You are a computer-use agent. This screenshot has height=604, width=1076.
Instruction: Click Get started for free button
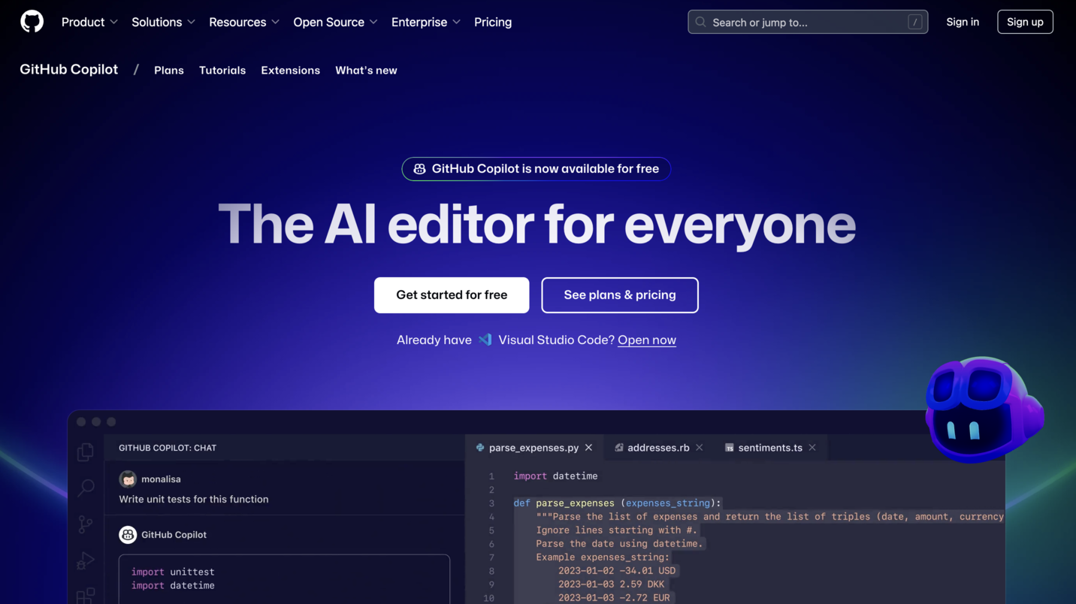coord(452,295)
